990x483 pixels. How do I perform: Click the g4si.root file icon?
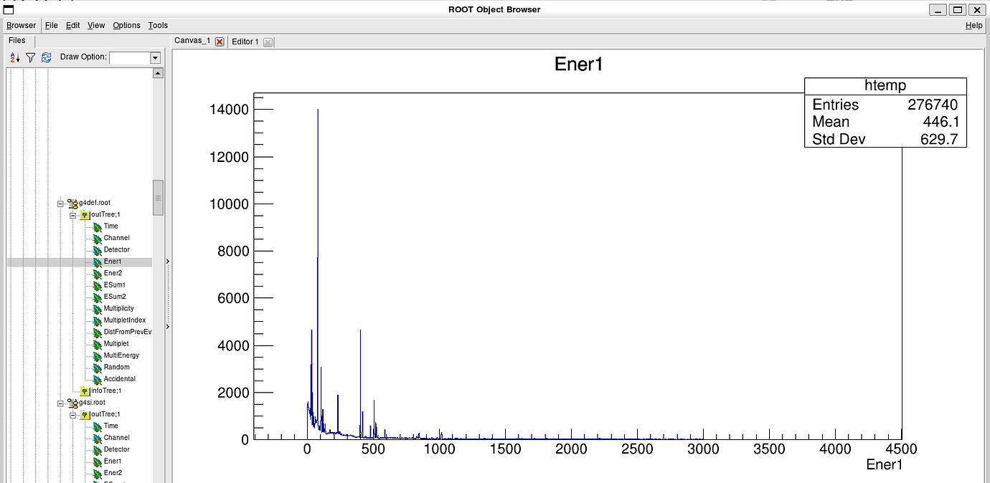click(x=72, y=403)
